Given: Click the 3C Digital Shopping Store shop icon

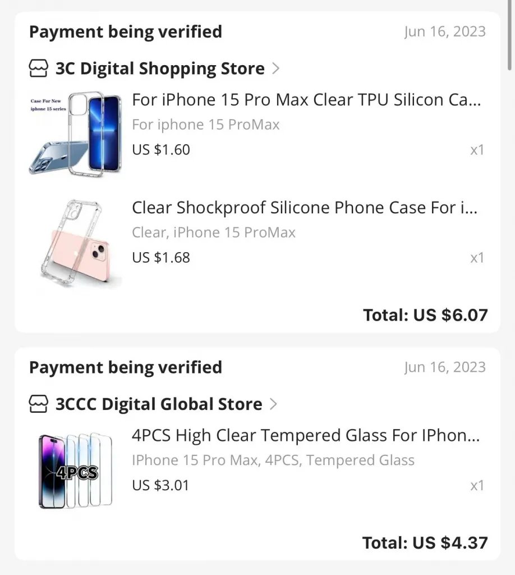Looking at the screenshot, I should point(39,69).
